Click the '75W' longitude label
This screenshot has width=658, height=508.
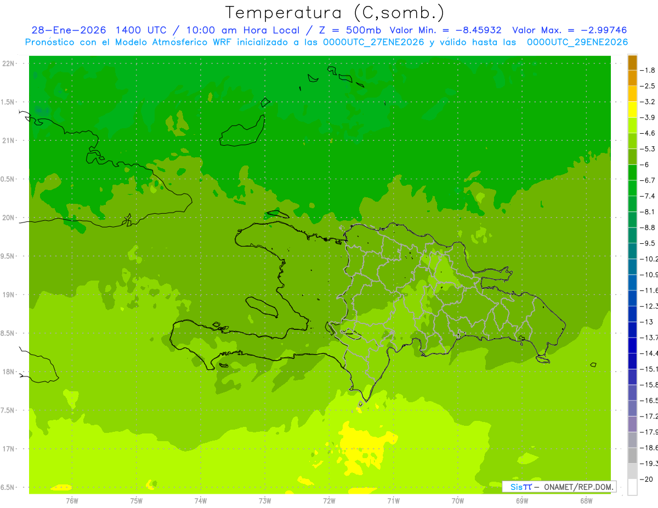pyautogui.click(x=137, y=500)
